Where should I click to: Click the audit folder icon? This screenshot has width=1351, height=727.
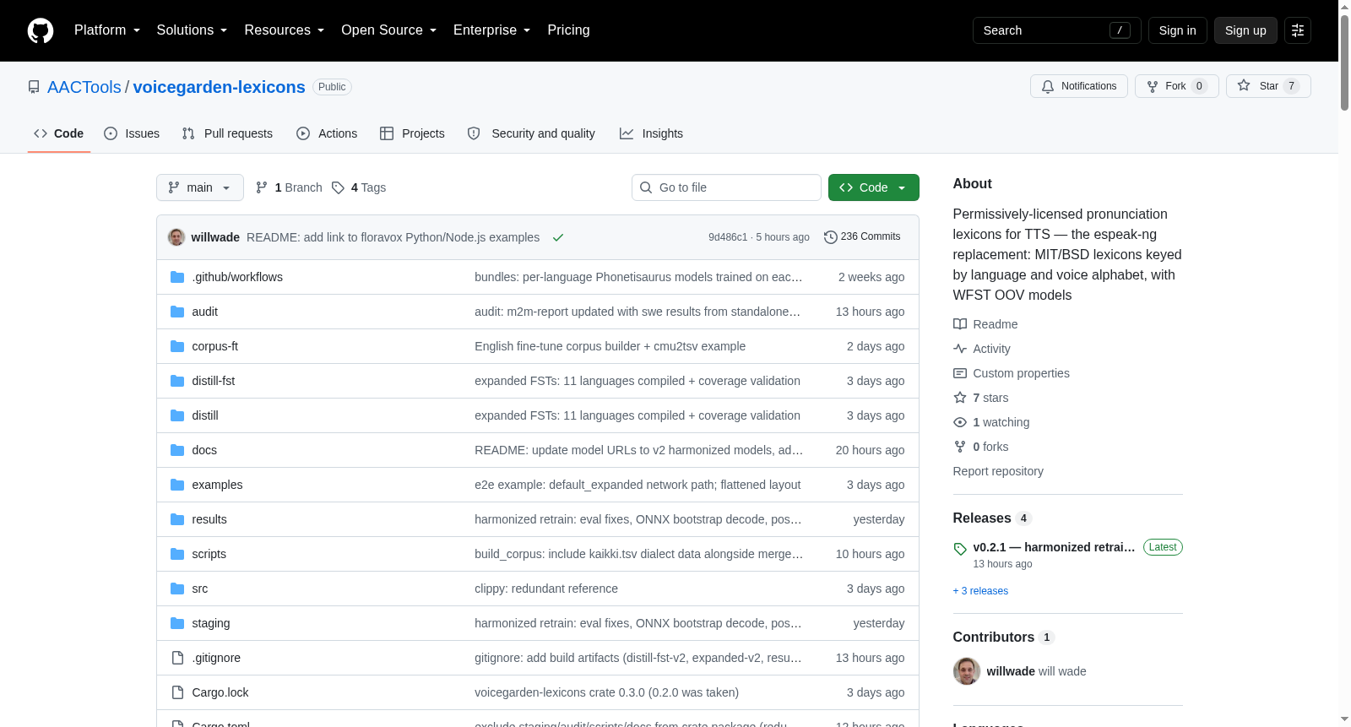coord(177,312)
